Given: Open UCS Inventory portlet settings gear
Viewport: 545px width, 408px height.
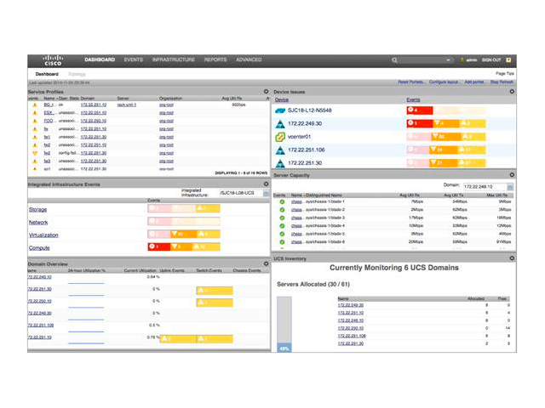Looking at the screenshot, I should 512,258.
